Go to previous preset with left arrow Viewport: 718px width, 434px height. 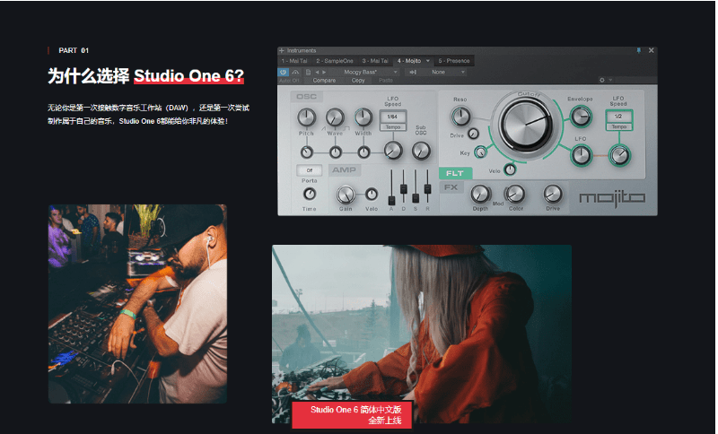pos(317,72)
